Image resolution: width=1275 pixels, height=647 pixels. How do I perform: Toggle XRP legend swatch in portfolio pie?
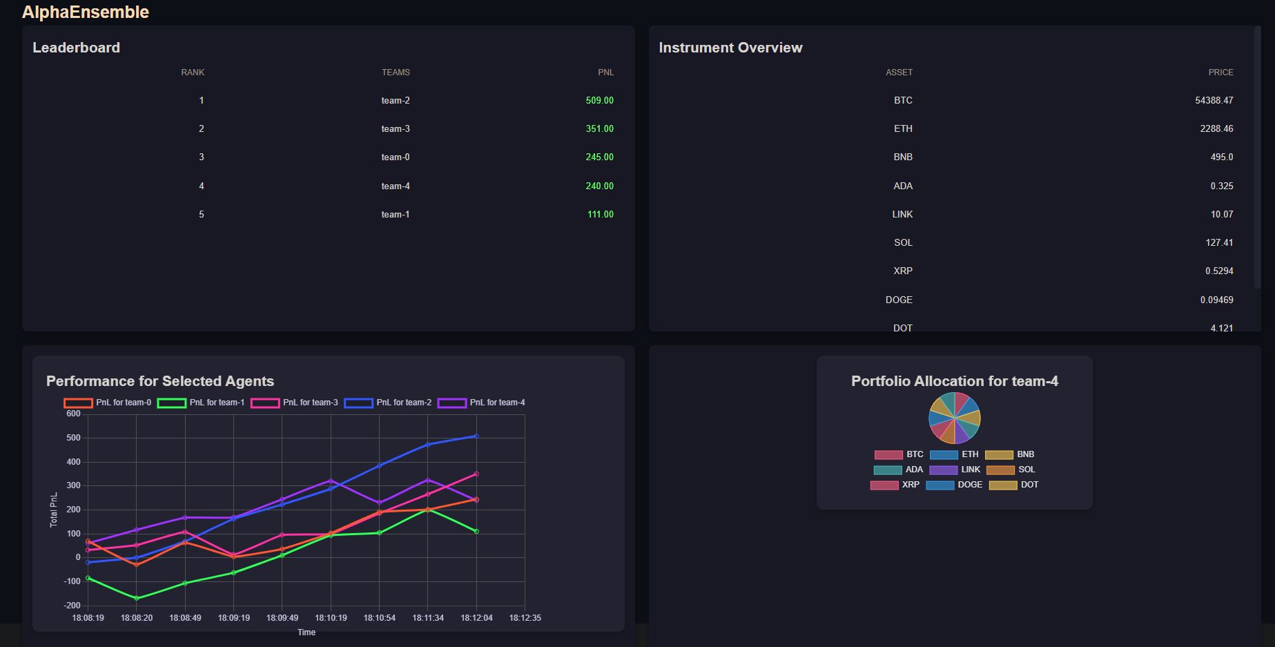click(x=884, y=485)
